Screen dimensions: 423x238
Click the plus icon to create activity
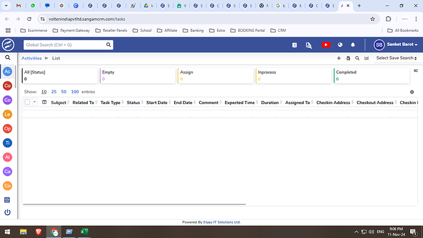[x=339, y=58]
